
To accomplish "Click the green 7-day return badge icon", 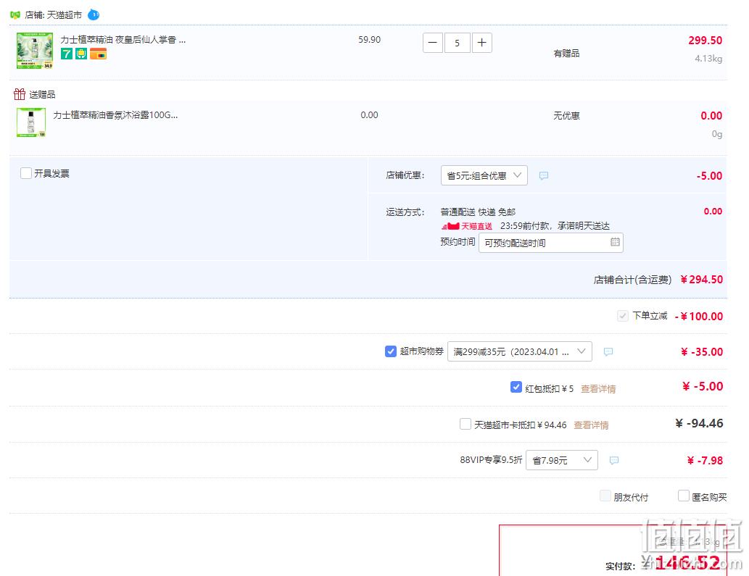I will click(67, 54).
